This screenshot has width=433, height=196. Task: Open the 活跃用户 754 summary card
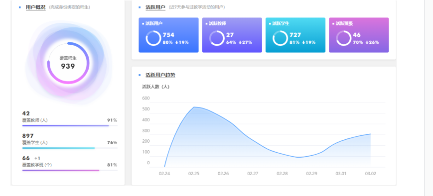click(x=168, y=35)
